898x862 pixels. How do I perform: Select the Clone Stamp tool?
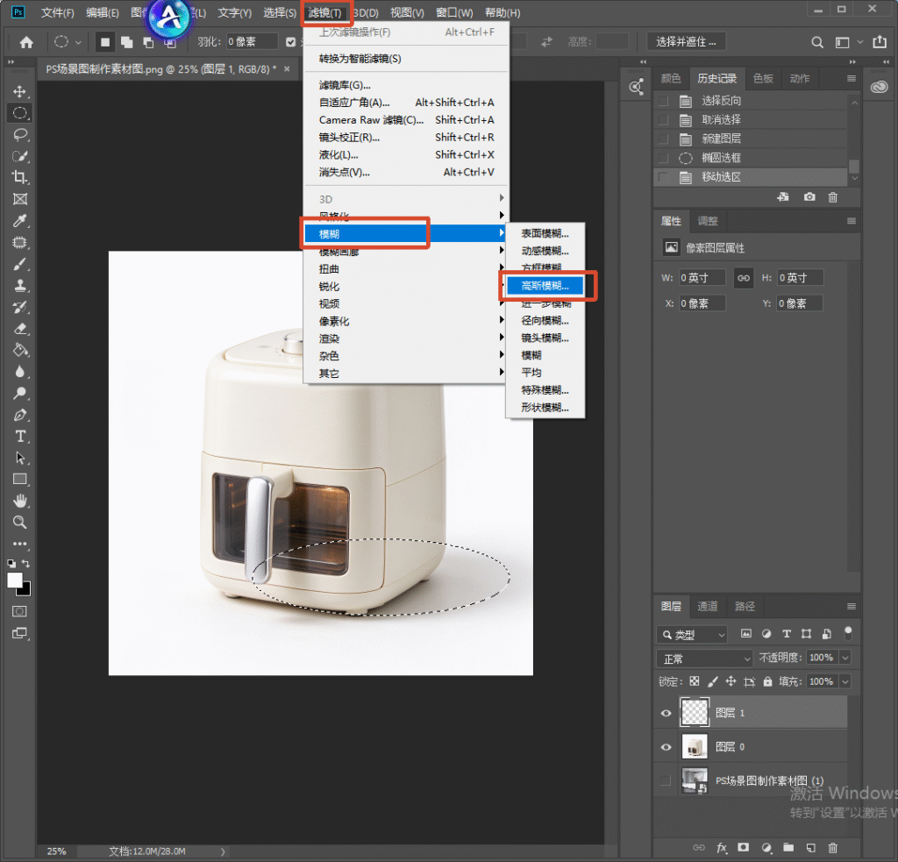tap(20, 285)
